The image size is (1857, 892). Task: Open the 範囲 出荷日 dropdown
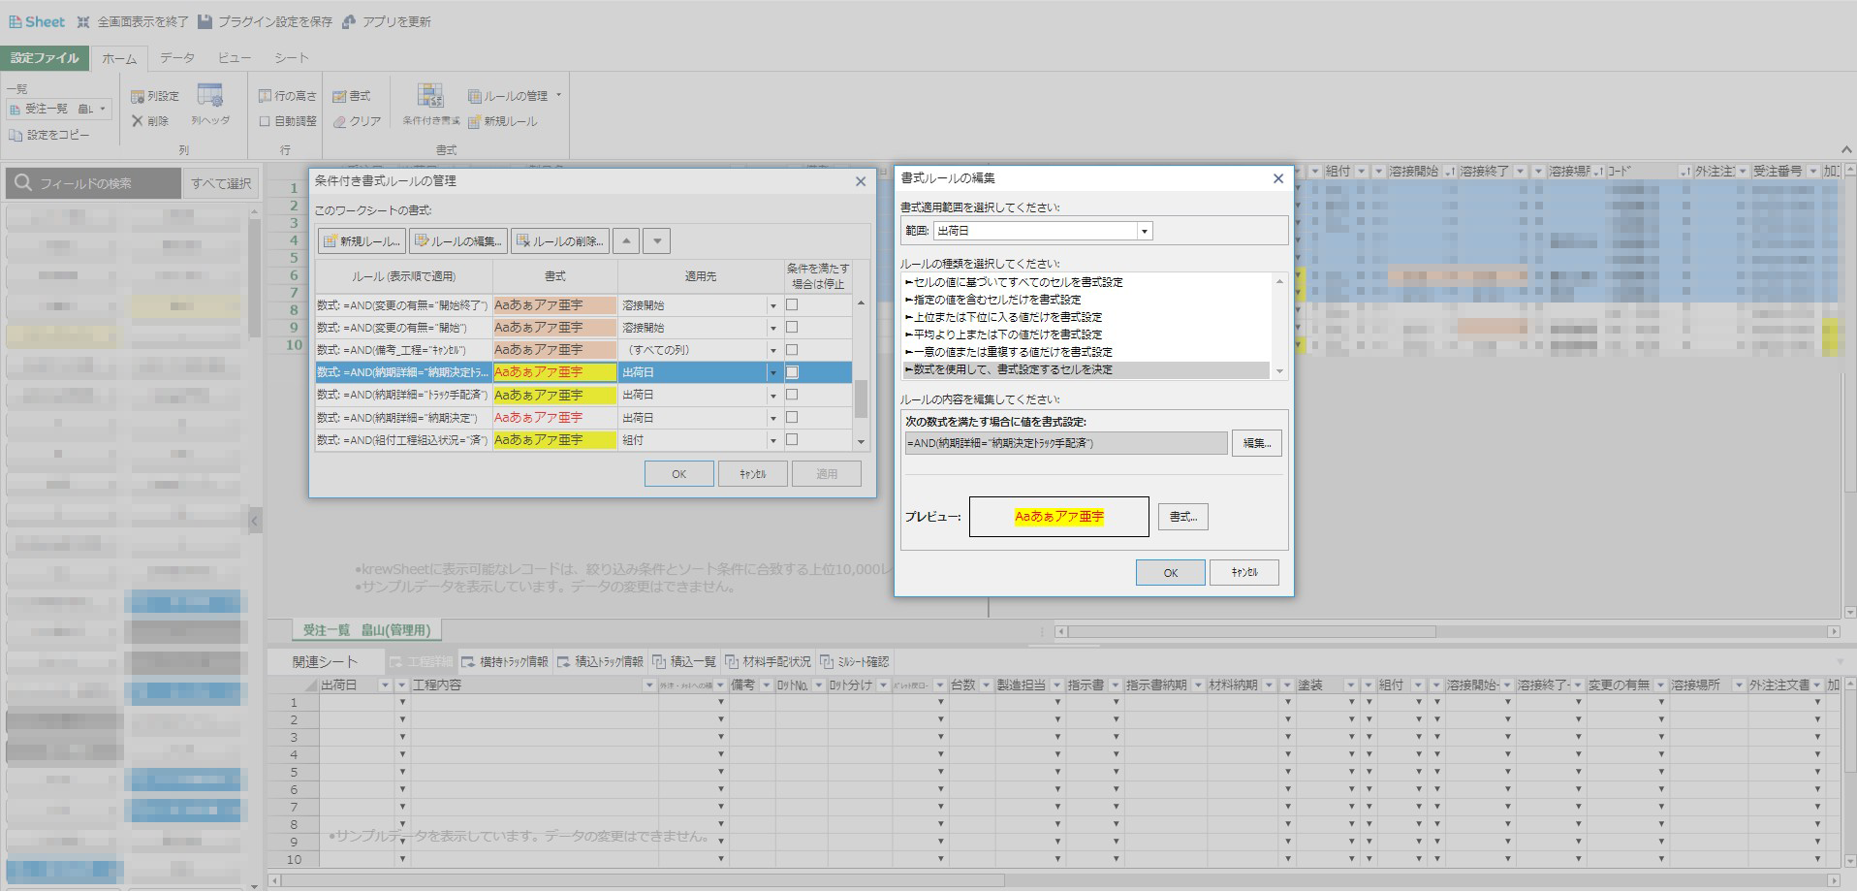point(1145,231)
